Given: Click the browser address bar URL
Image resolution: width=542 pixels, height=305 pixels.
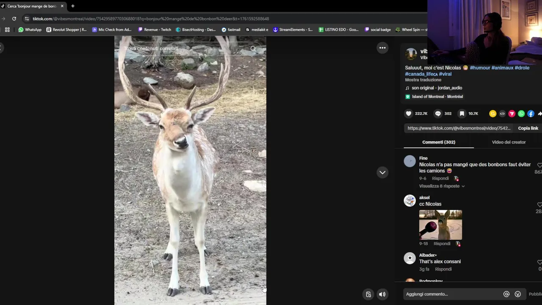Looking at the screenshot, I should (151, 19).
